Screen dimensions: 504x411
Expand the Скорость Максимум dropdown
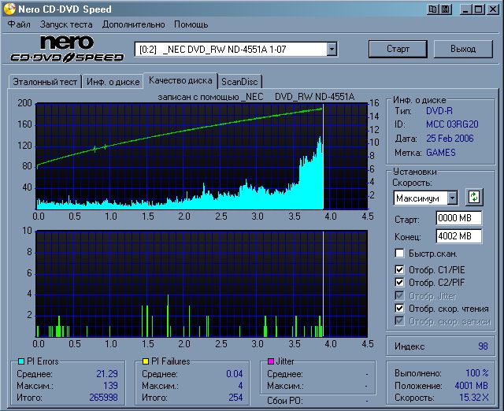(452, 198)
